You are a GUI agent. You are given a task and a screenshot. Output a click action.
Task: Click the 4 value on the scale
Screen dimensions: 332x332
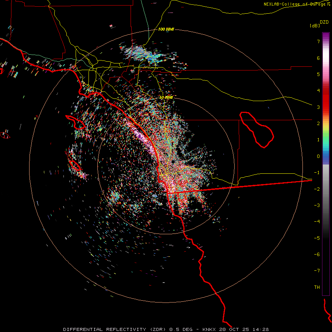tap(318, 91)
